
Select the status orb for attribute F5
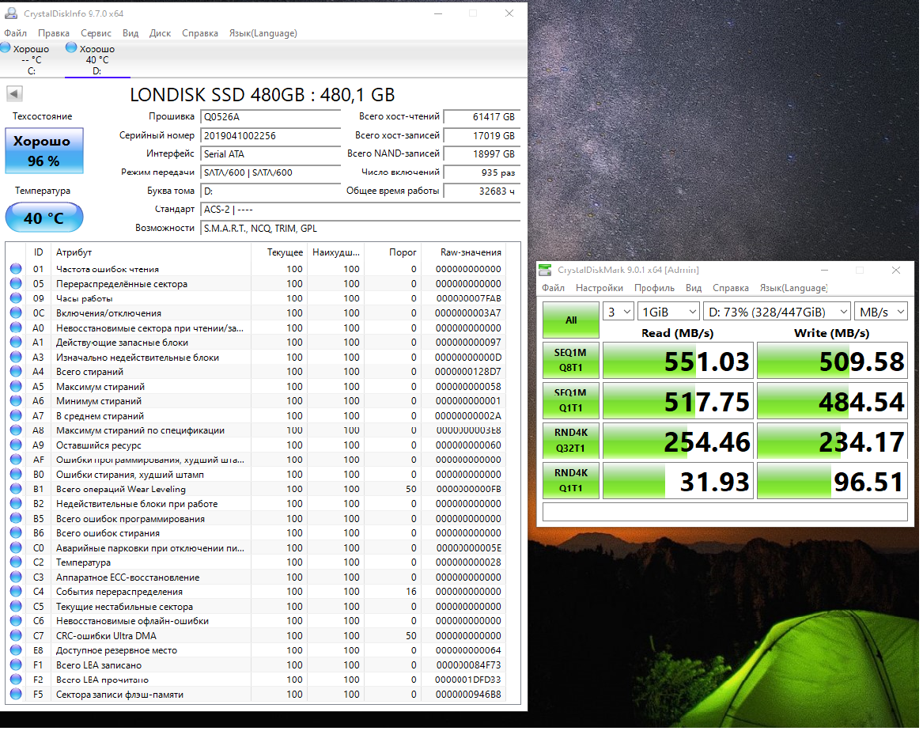(x=16, y=695)
